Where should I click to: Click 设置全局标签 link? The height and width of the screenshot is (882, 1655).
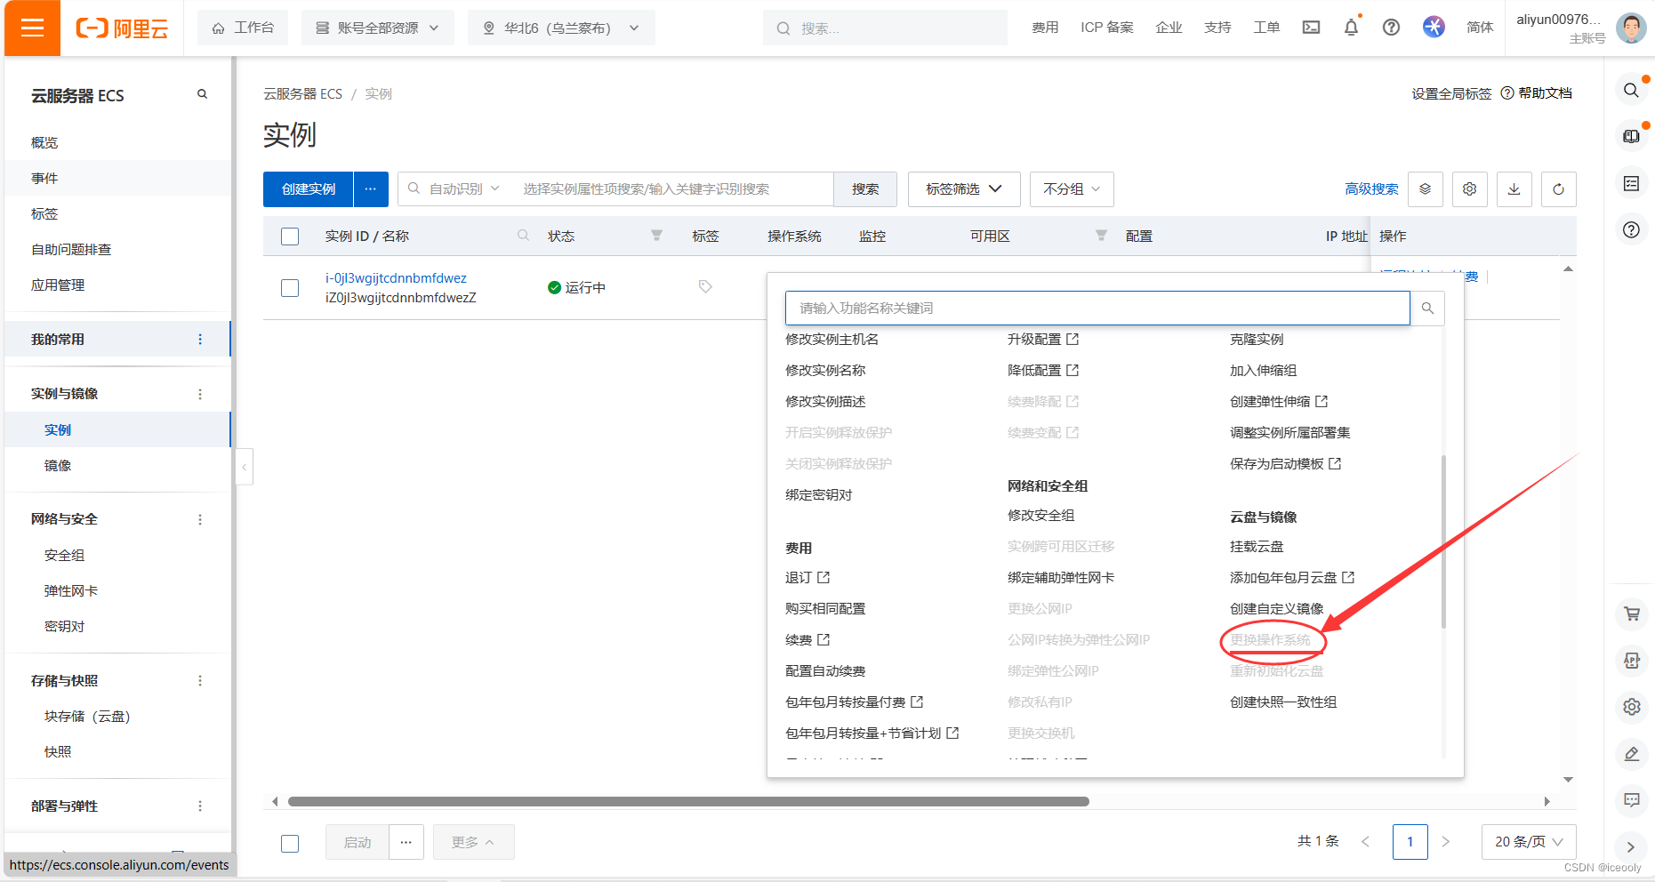pos(1451,93)
